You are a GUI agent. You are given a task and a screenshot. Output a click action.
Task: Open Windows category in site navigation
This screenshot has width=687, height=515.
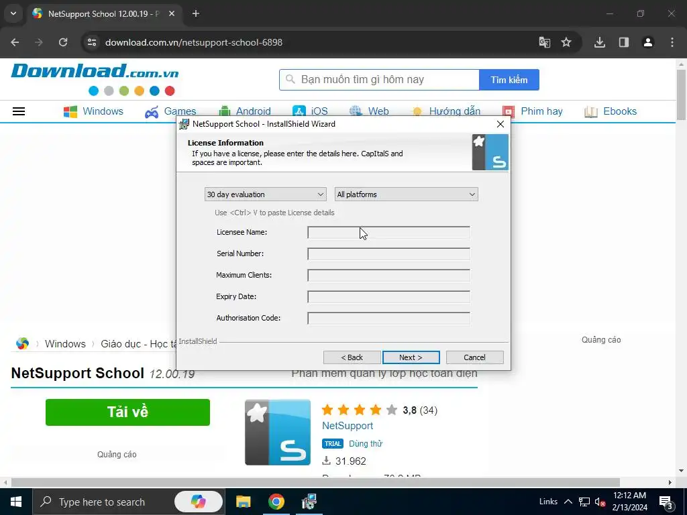[93, 111]
